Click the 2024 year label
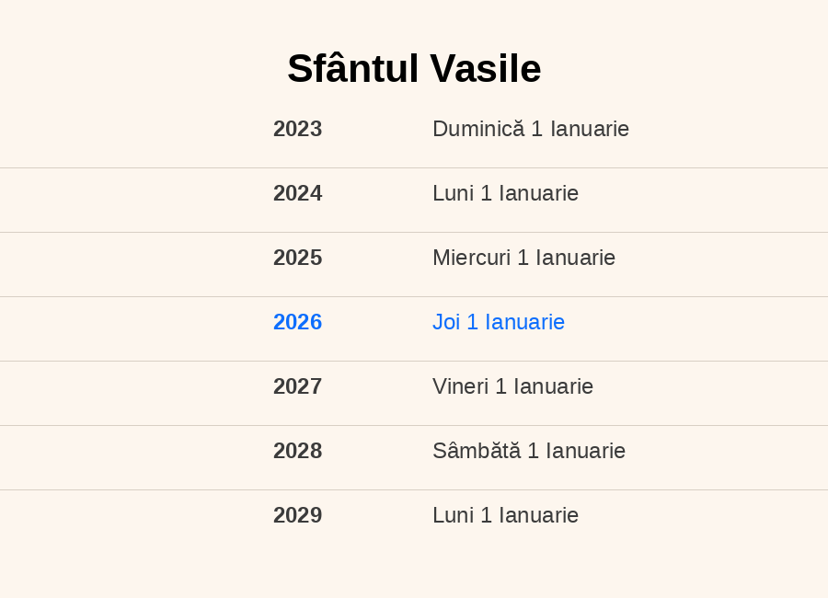The width and height of the screenshot is (828, 598). [x=297, y=193]
